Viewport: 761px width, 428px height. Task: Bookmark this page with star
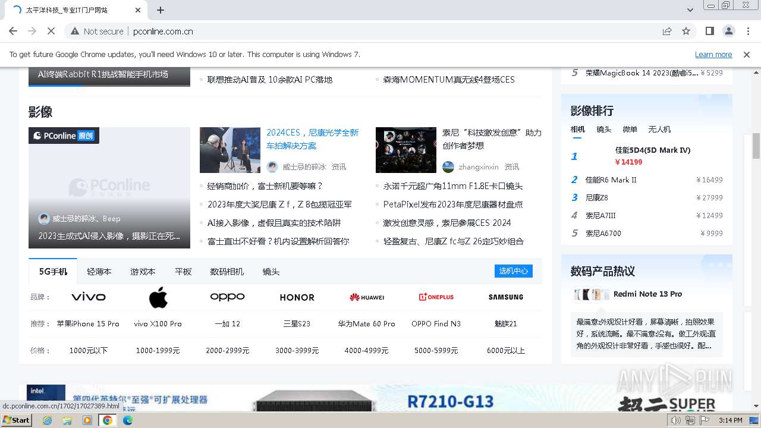(686, 31)
